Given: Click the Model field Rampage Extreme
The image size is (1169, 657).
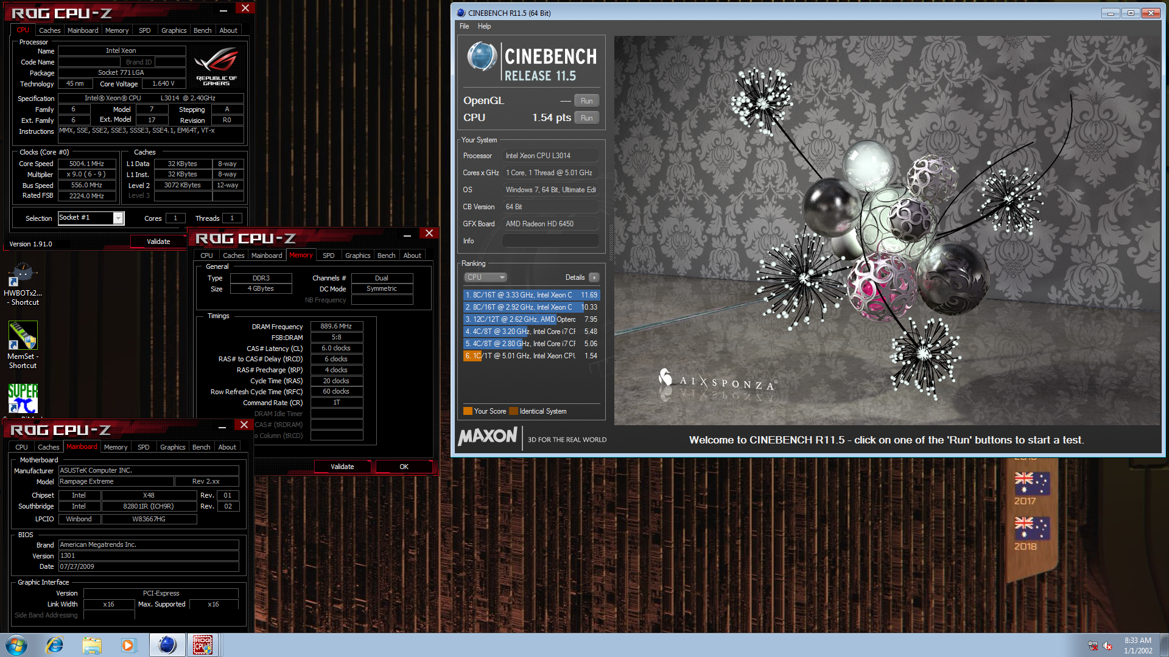Looking at the screenshot, I should click(x=116, y=482).
